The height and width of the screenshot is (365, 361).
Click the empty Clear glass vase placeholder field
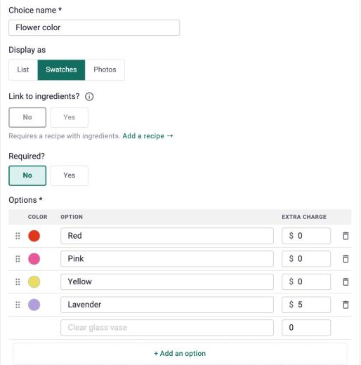[x=167, y=328]
